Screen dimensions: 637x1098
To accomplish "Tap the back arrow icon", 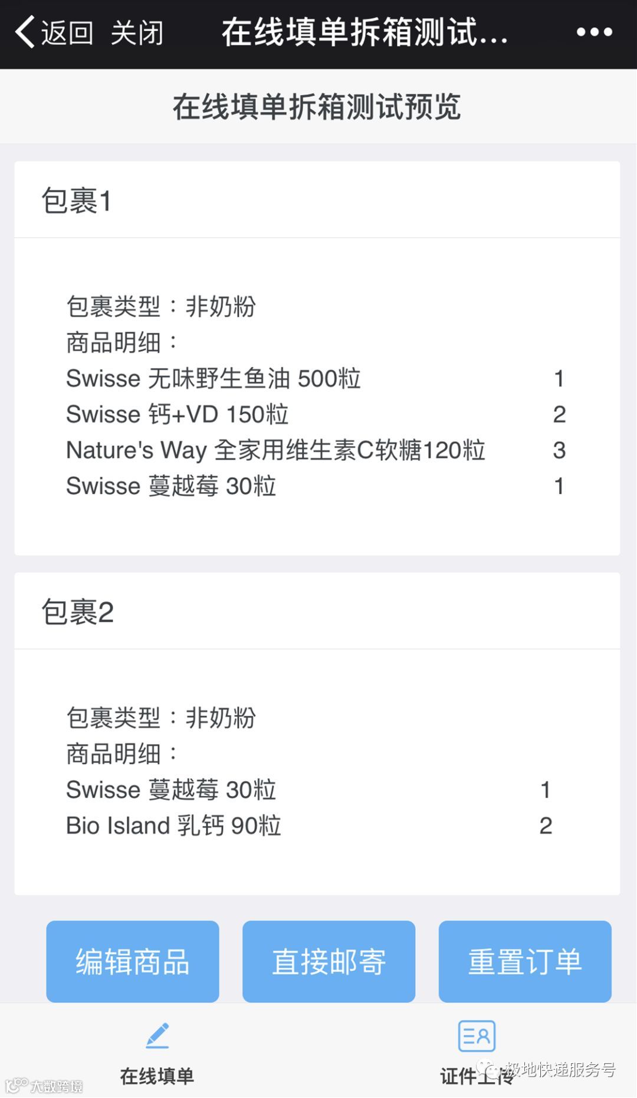I will tap(25, 32).
